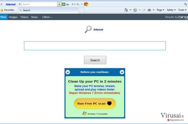
Task: Click the orange gift box icon
Action: 86,4
